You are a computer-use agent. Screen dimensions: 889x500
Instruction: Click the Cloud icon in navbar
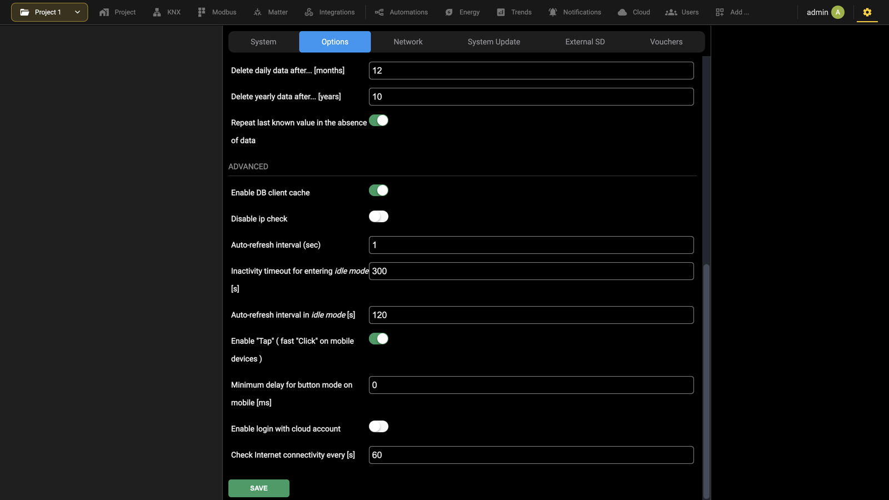coord(622,12)
